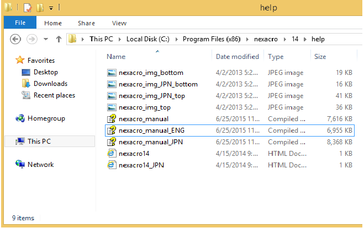Select This PC in the address breadcrumb
The width and height of the screenshot is (364, 228).
click(x=101, y=39)
